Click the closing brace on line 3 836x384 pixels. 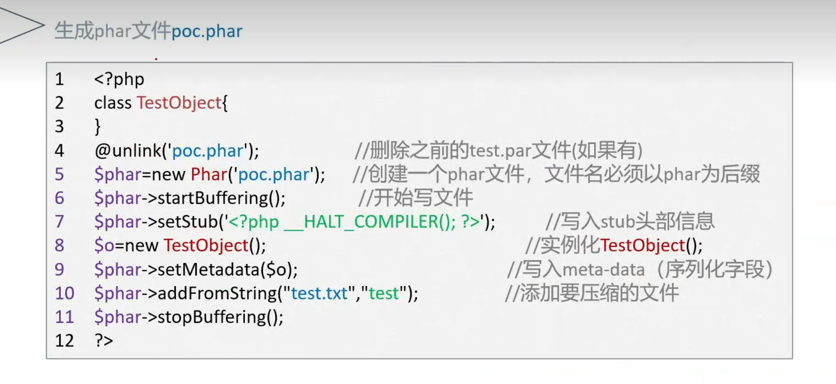tap(98, 127)
